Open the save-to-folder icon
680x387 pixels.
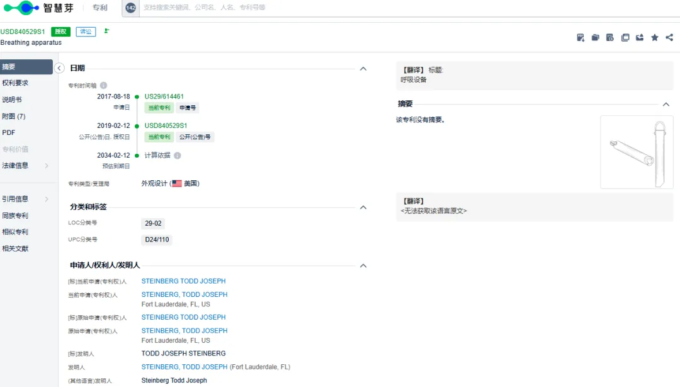[x=596, y=38]
